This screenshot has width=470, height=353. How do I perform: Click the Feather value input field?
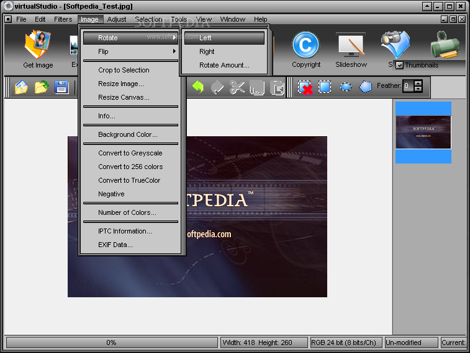[408, 86]
